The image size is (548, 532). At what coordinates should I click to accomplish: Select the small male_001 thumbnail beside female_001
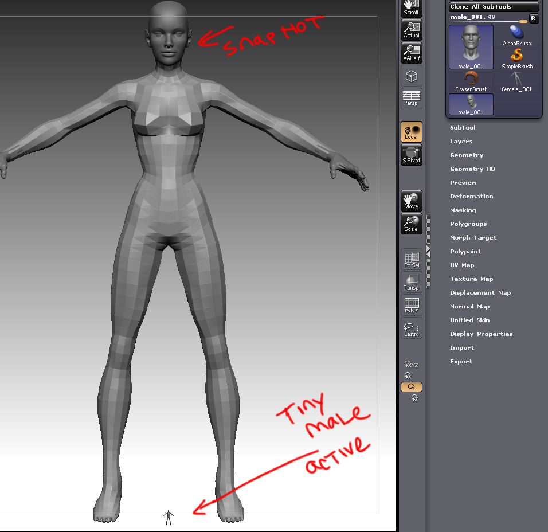point(471,104)
